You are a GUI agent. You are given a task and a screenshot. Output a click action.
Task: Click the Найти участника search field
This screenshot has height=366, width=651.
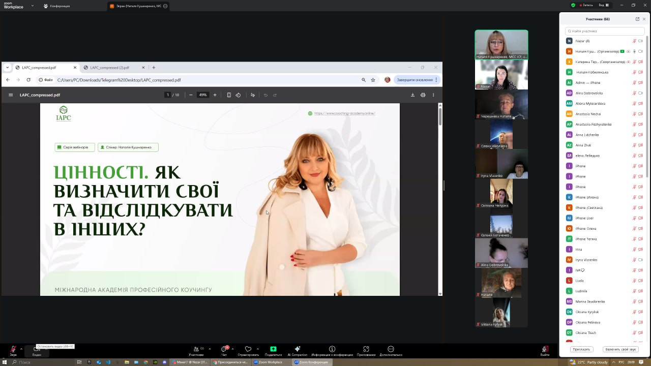click(605, 31)
